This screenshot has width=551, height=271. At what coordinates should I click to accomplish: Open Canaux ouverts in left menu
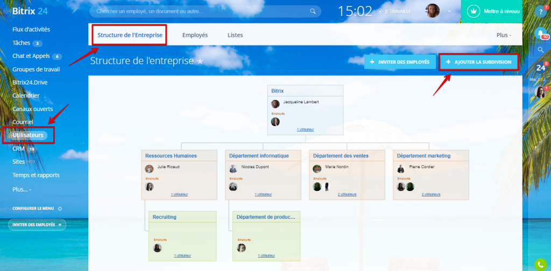coord(33,109)
